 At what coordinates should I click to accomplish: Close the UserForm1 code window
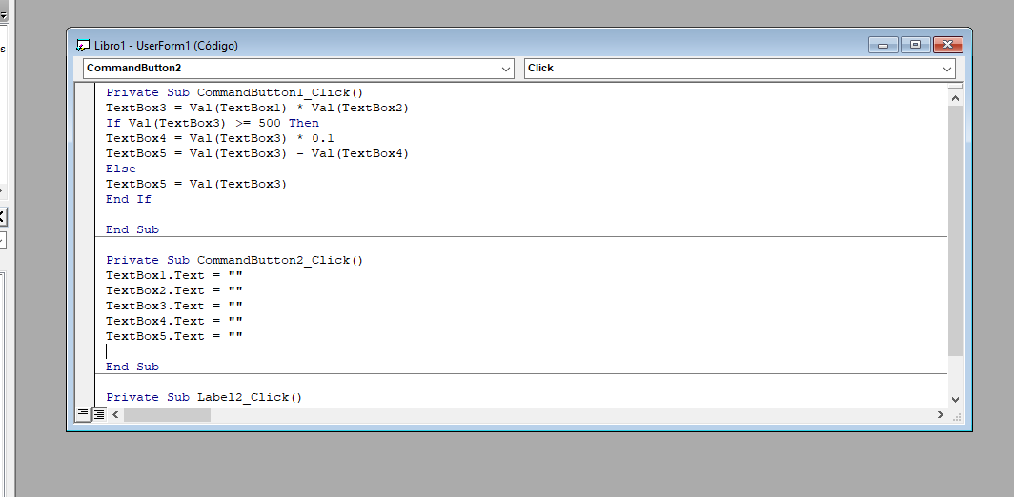click(948, 45)
